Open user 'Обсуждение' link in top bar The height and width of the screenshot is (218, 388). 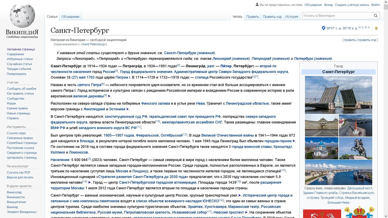313,5
